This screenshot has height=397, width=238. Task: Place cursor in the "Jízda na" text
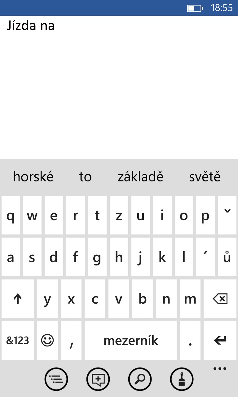31,26
